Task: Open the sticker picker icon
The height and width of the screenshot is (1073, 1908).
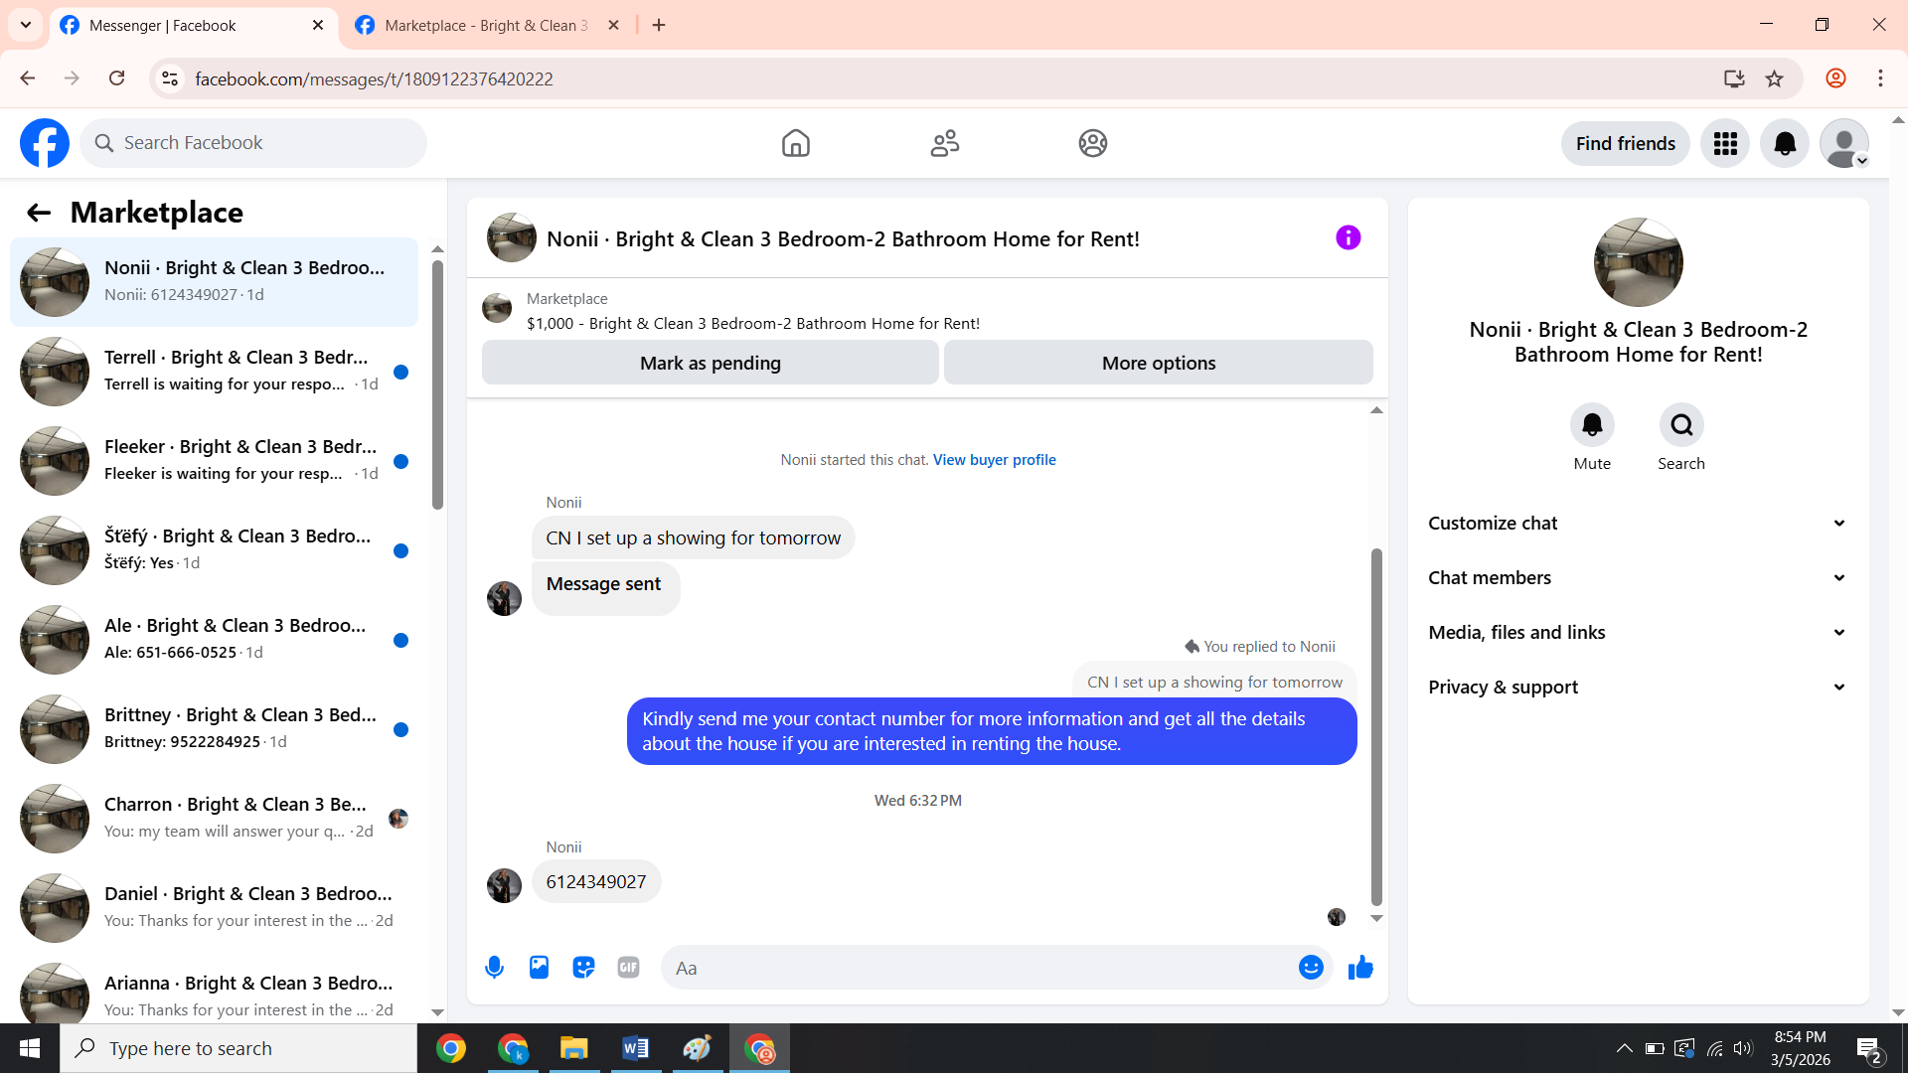Action: [x=583, y=968]
